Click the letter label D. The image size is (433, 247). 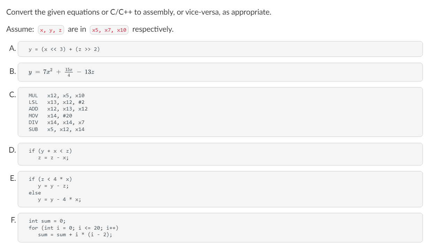12,150
